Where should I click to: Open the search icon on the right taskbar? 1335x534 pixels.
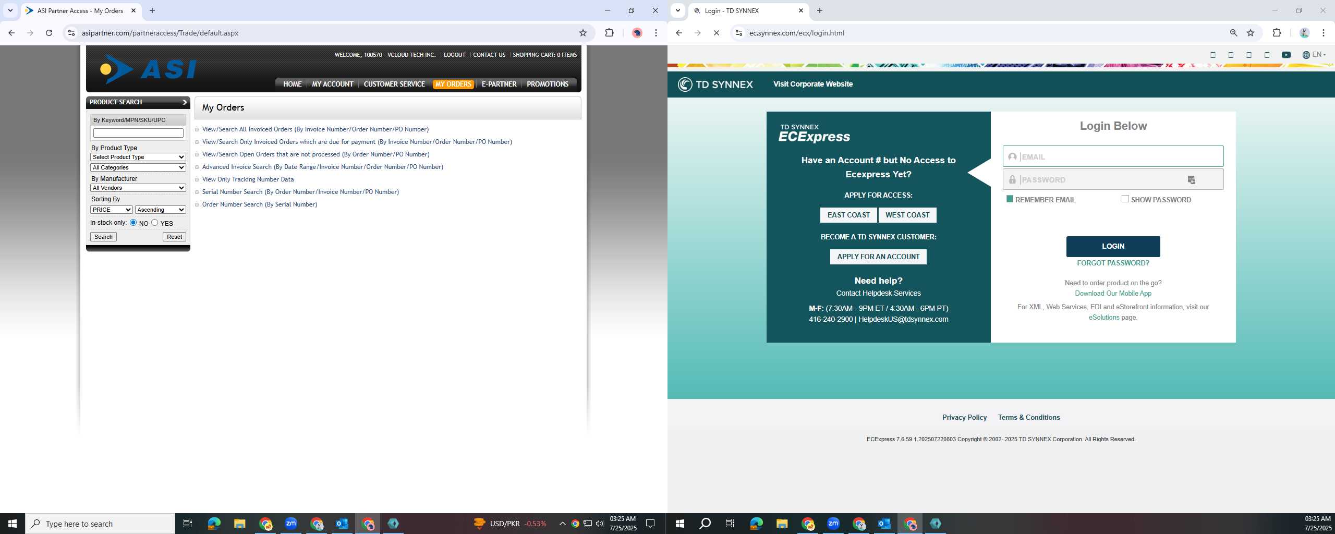coord(705,523)
